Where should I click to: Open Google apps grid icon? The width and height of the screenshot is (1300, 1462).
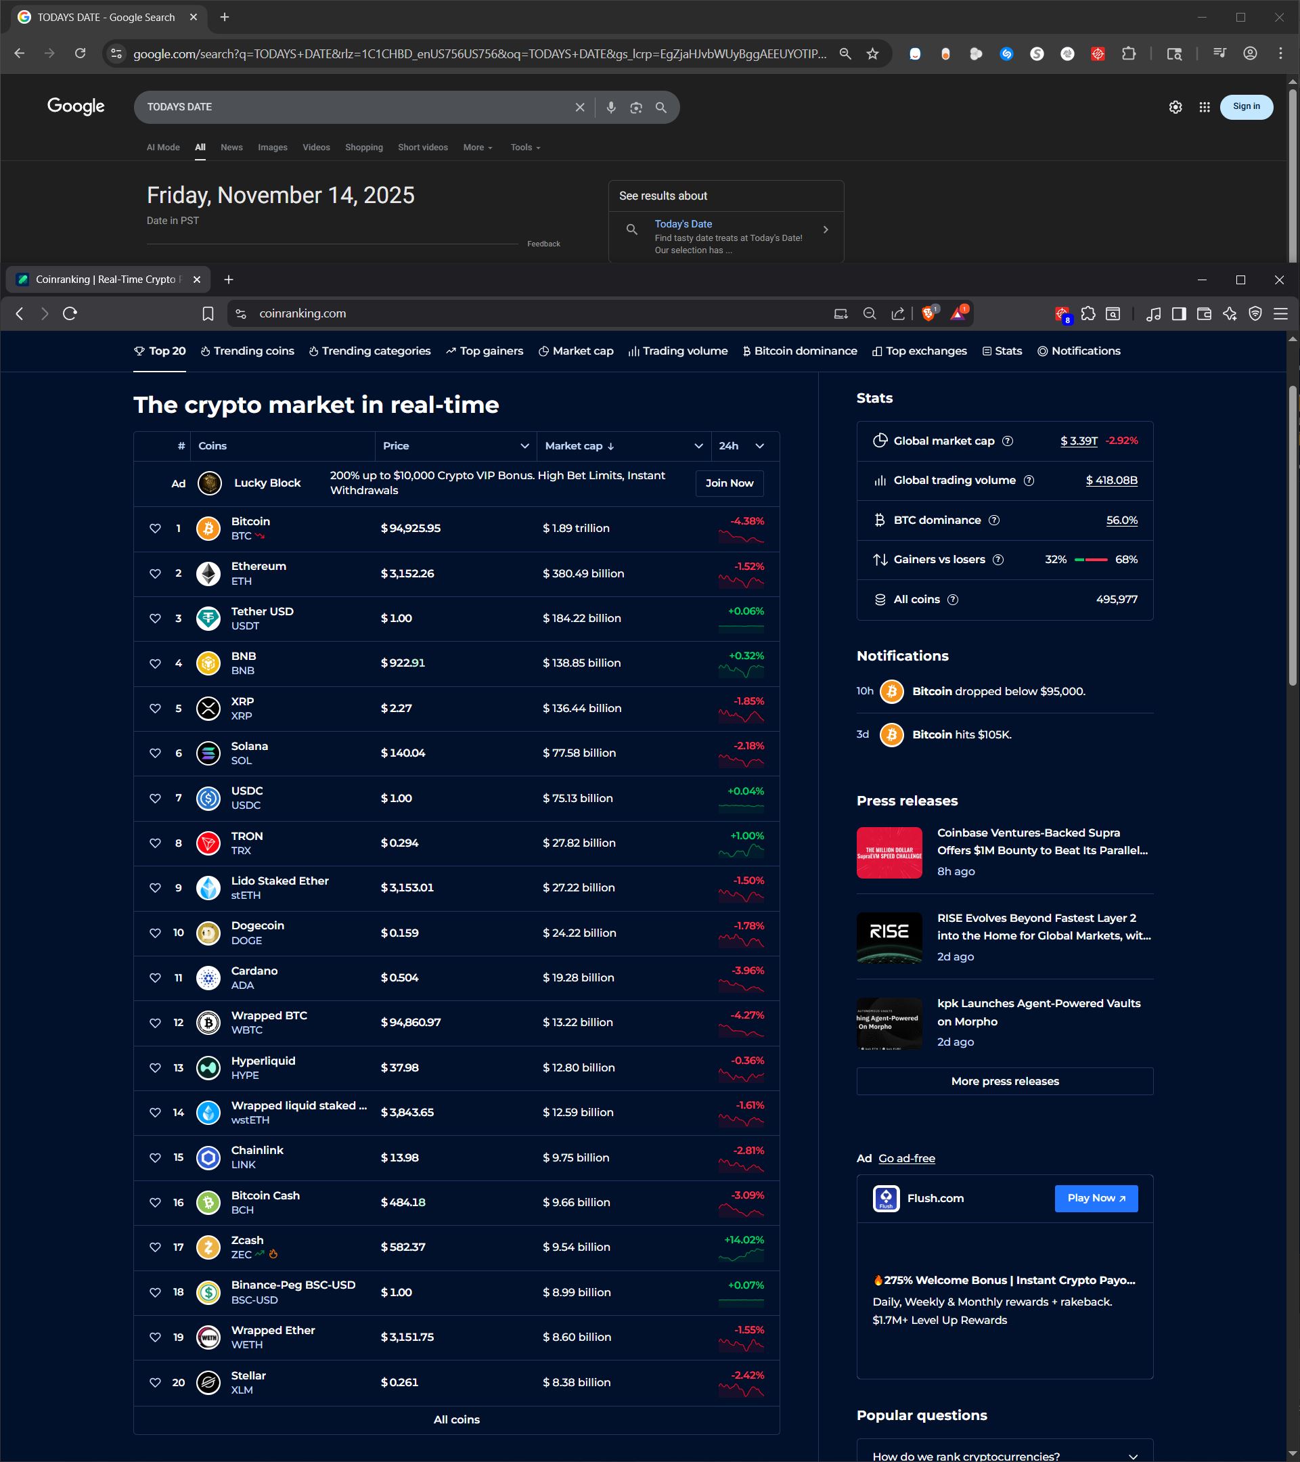(1204, 106)
